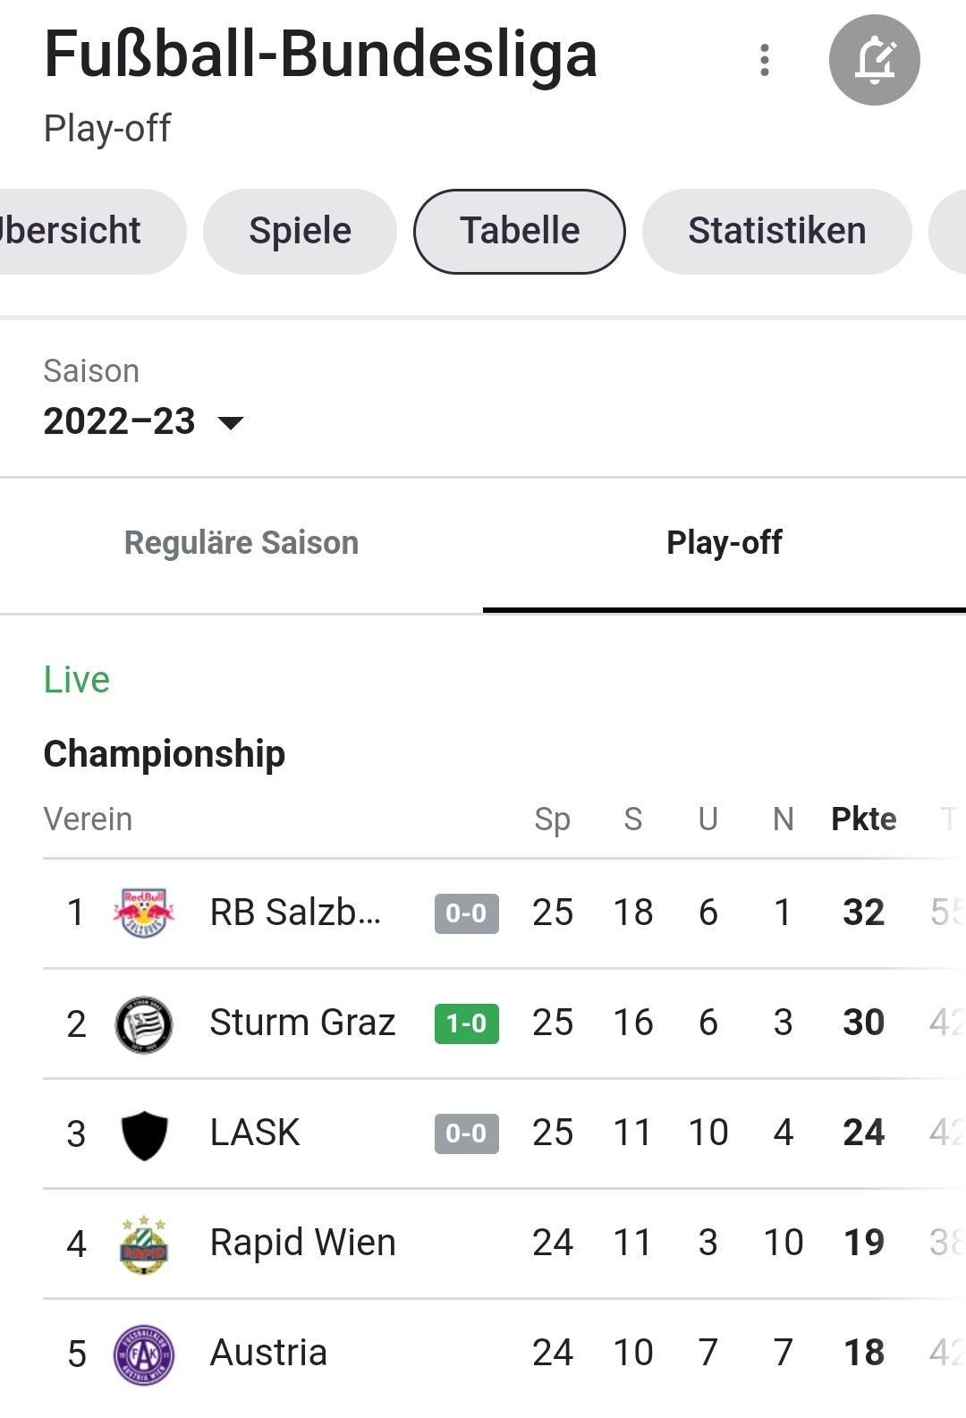Open Sturm Graz live score 1-0 badge
966x1418 pixels.
tap(466, 1023)
